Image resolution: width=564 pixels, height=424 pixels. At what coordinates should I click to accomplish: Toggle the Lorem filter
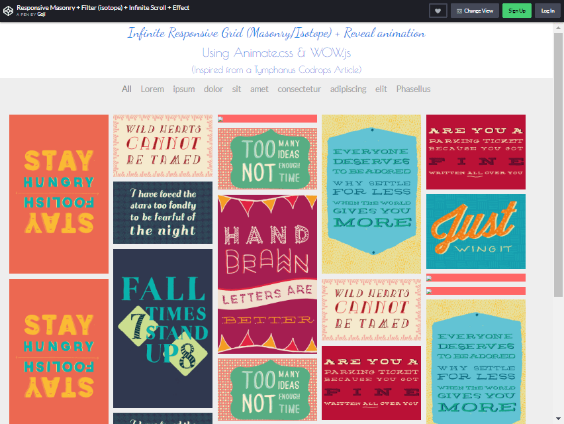coord(152,89)
